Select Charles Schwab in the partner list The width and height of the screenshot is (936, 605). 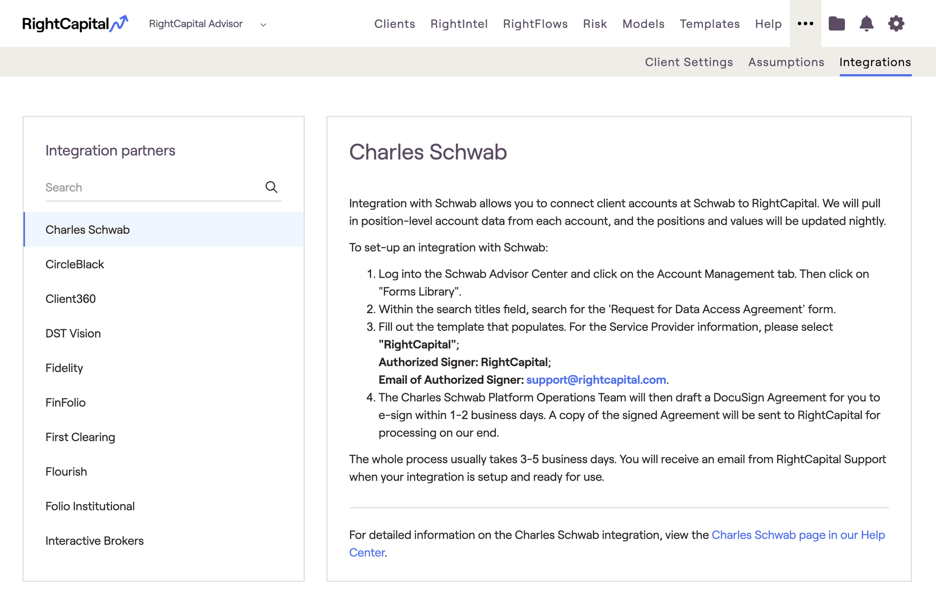pos(164,229)
